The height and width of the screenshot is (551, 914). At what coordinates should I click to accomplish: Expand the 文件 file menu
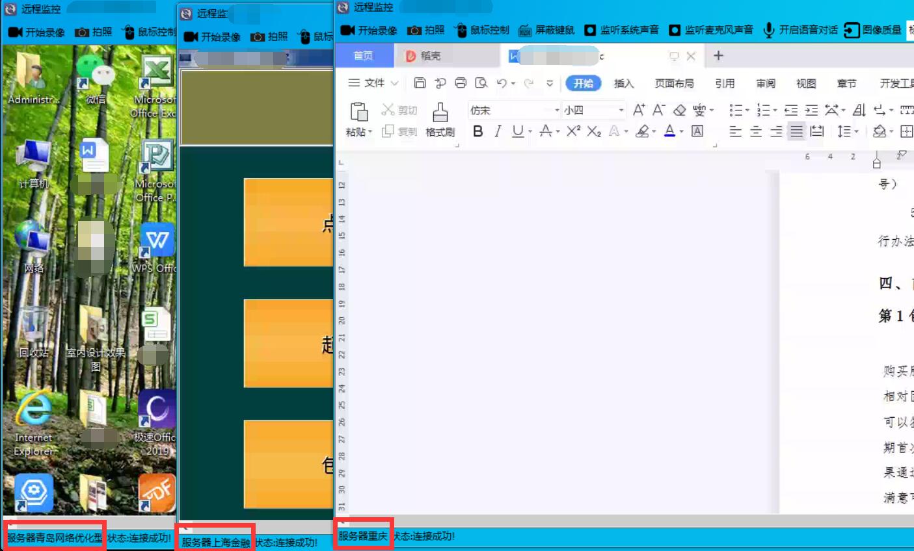click(x=373, y=83)
